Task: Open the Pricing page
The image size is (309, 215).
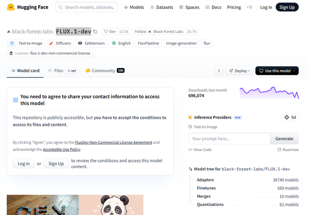Action: point(234,7)
